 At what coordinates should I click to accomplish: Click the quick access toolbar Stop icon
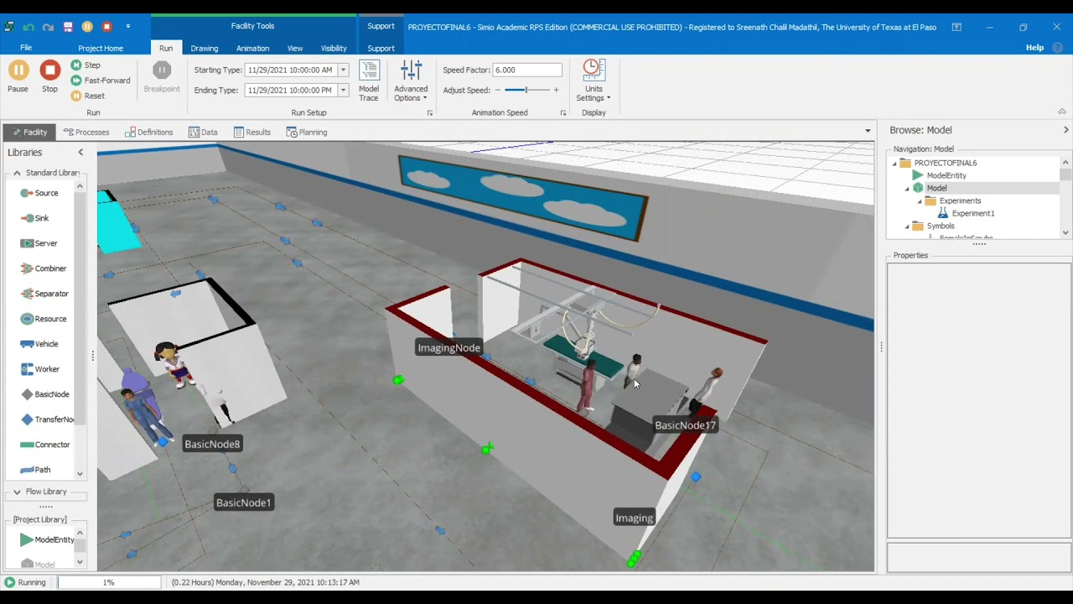tap(106, 27)
